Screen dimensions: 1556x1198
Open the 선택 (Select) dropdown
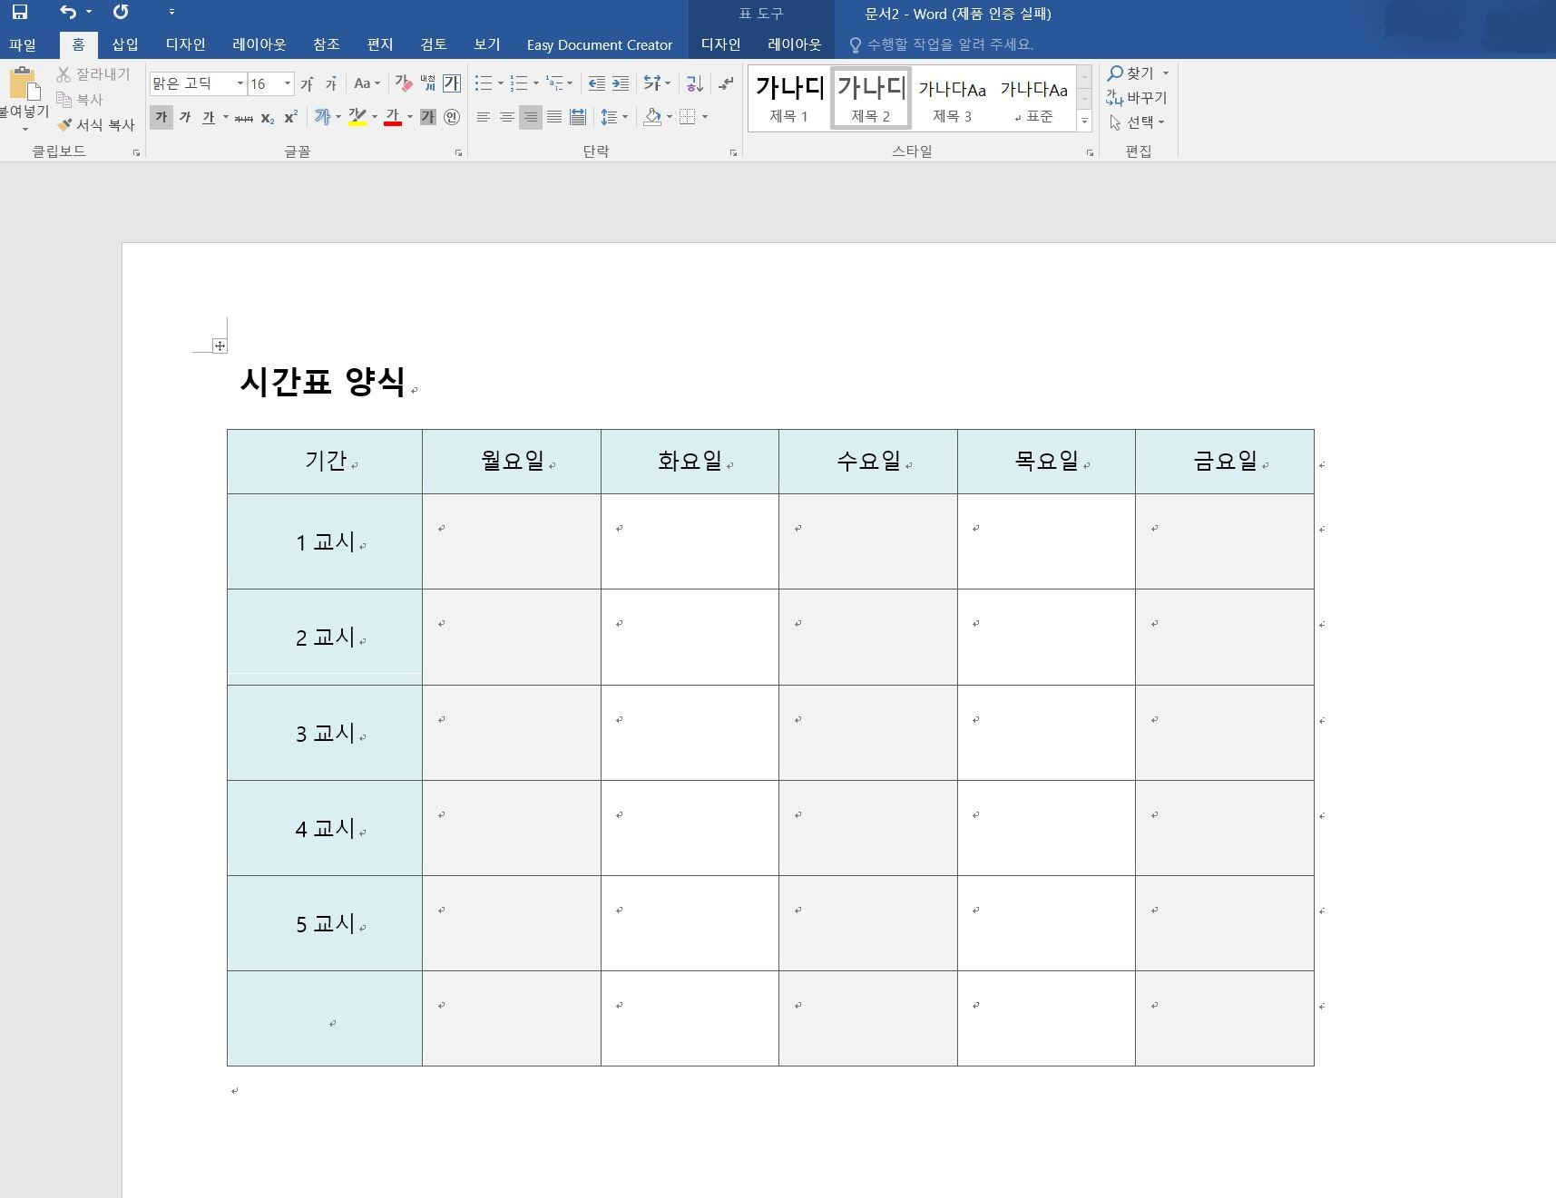point(1136,122)
